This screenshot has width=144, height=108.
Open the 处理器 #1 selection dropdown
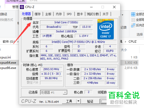click(54, 92)
